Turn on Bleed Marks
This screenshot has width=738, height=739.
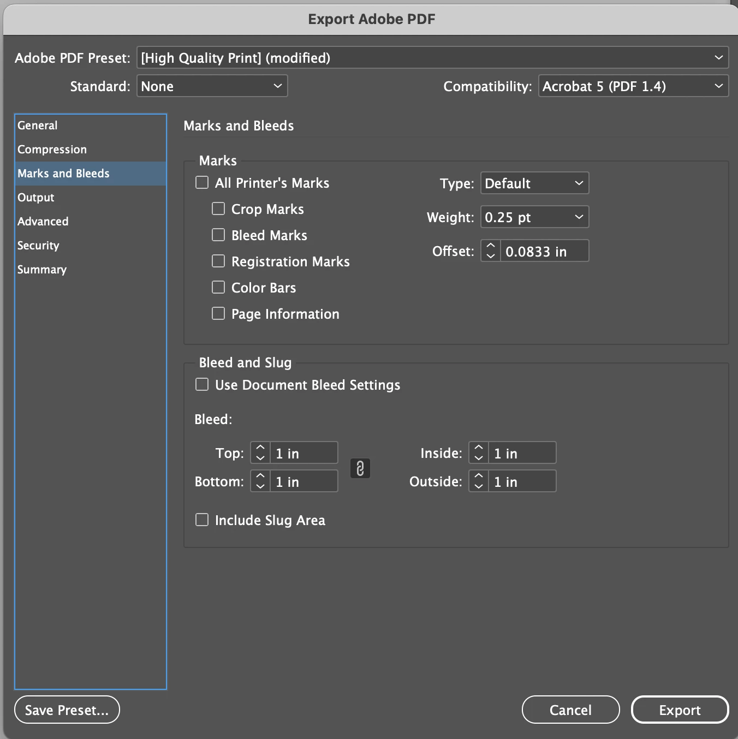point(218,235)
